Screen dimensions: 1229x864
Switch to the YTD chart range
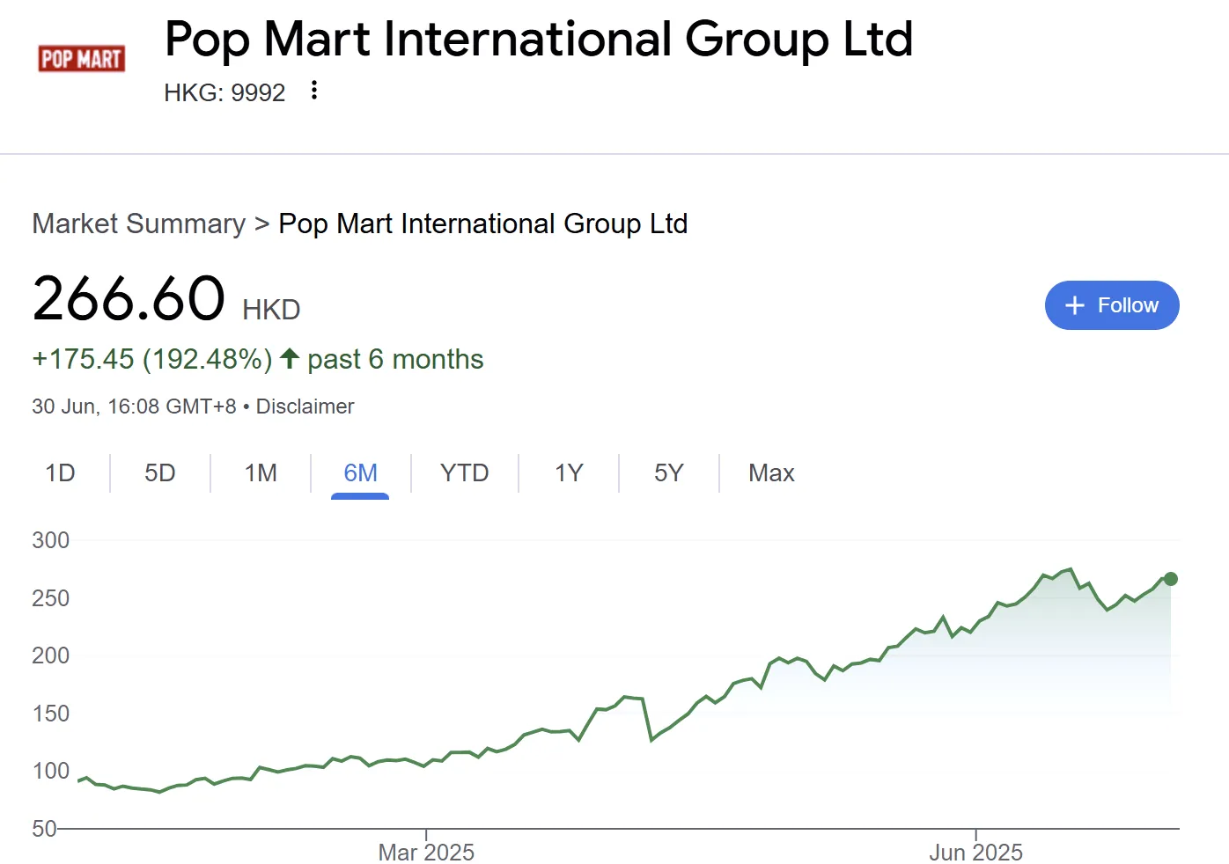click(x=464, y=473)
